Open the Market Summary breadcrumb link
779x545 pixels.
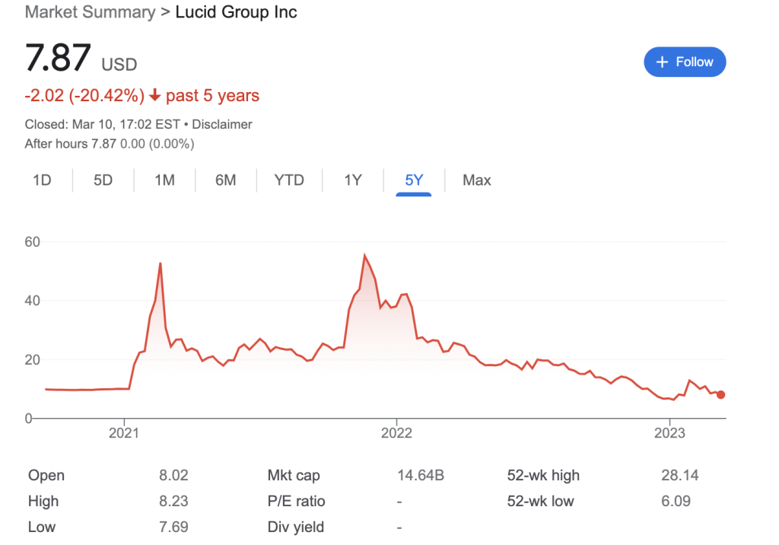coord(90,12)
